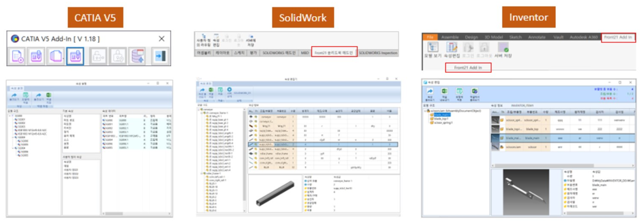Screen dimensions: 641x223
Task: Select the highlighted row in SolidWorks property table
Action: click(x=322, y=144)
